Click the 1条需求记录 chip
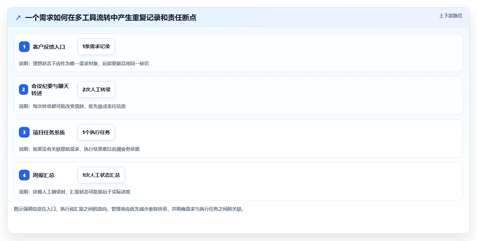477x241 pixels. point(96,47)
